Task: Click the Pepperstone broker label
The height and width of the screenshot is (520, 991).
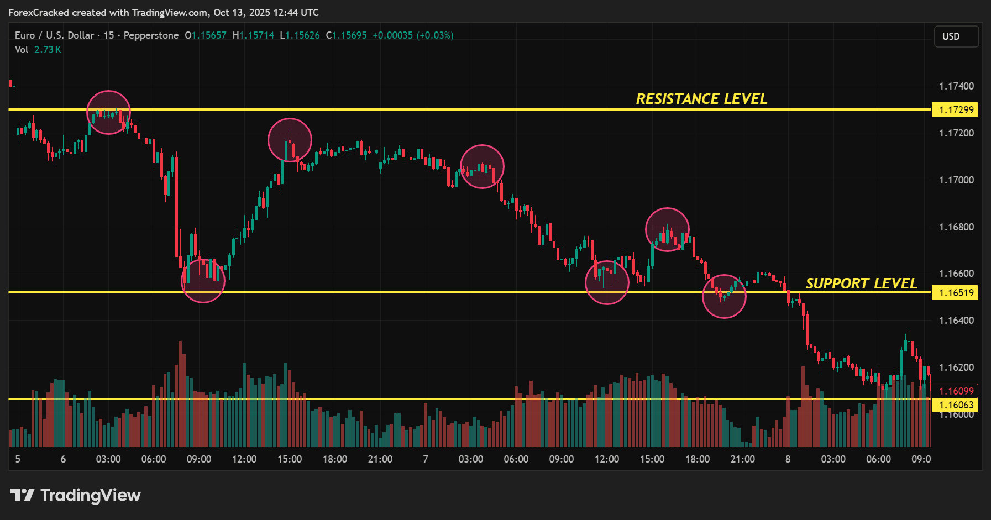Action: coord(151,35)
